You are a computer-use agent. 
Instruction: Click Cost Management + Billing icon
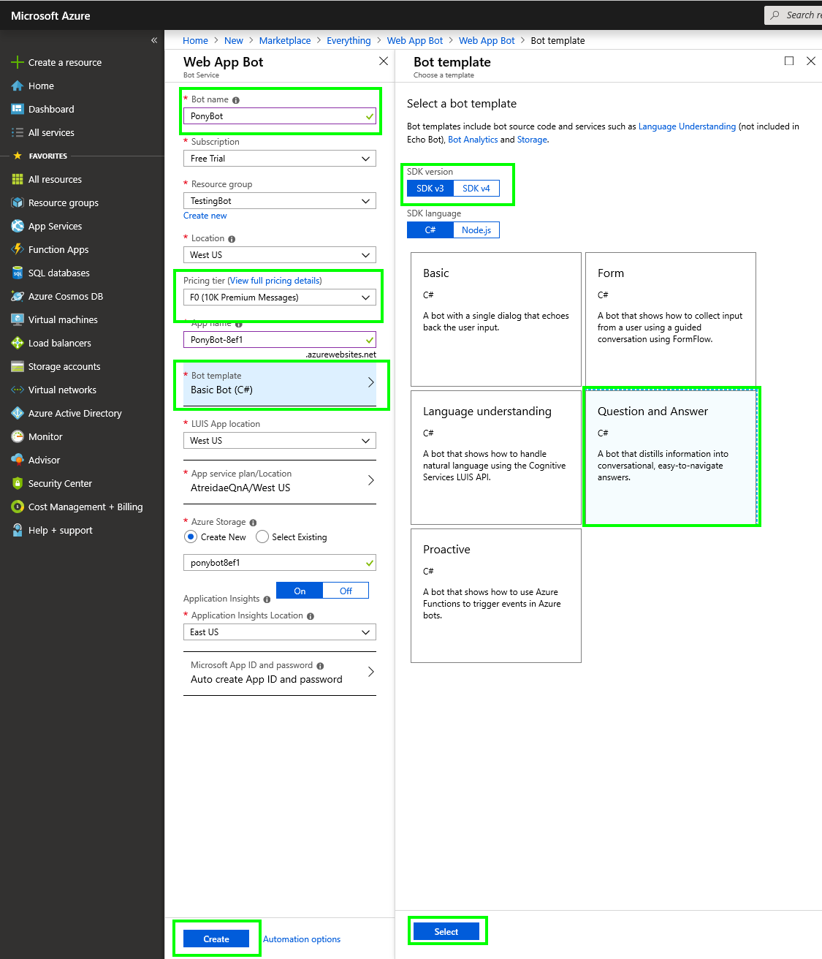point(18,507)
